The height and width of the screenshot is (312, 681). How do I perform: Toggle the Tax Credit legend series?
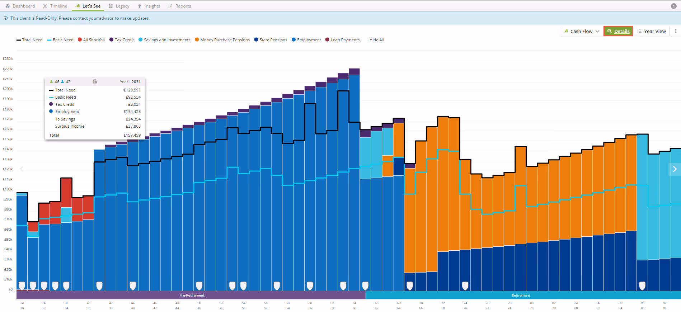tap(122, 40)
